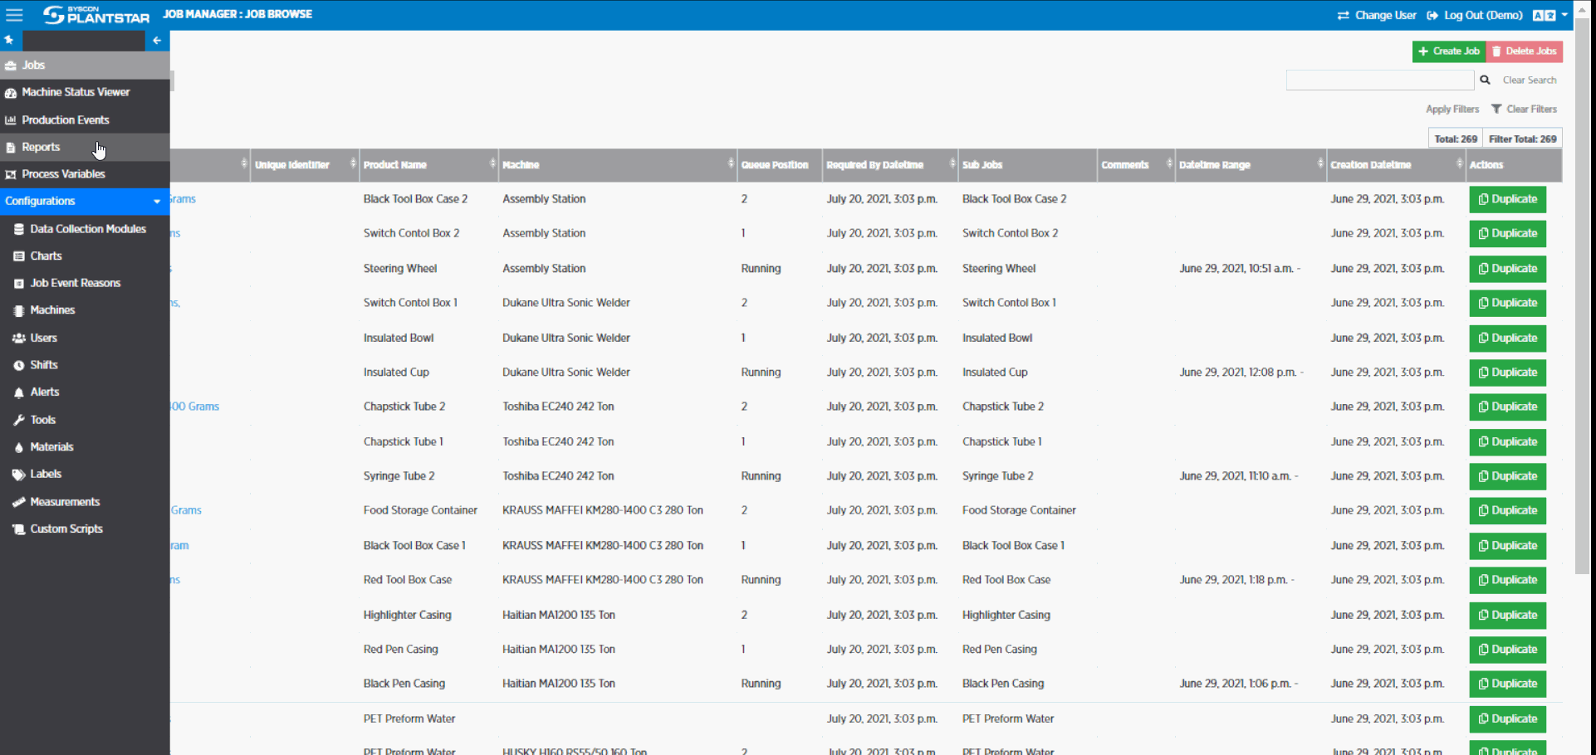
Task: Collapse sidebar with the back arrow
Action: click(157, 40)
